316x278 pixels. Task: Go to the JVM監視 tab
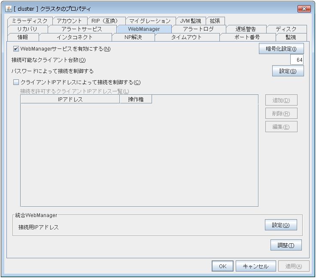point(191,21)
